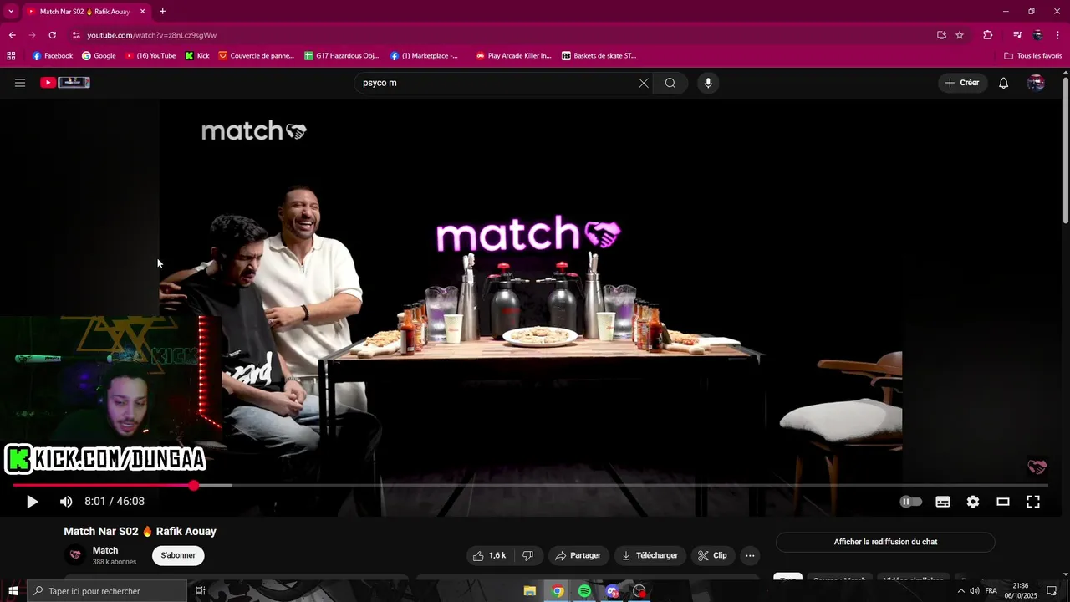
Task: Show chat replay with Afficher la rediffusion
Action: pos(885,542)
